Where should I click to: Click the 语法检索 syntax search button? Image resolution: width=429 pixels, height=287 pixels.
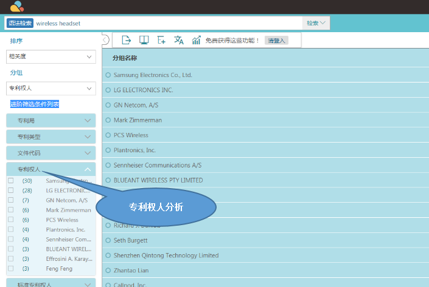(x=20, y=23)
